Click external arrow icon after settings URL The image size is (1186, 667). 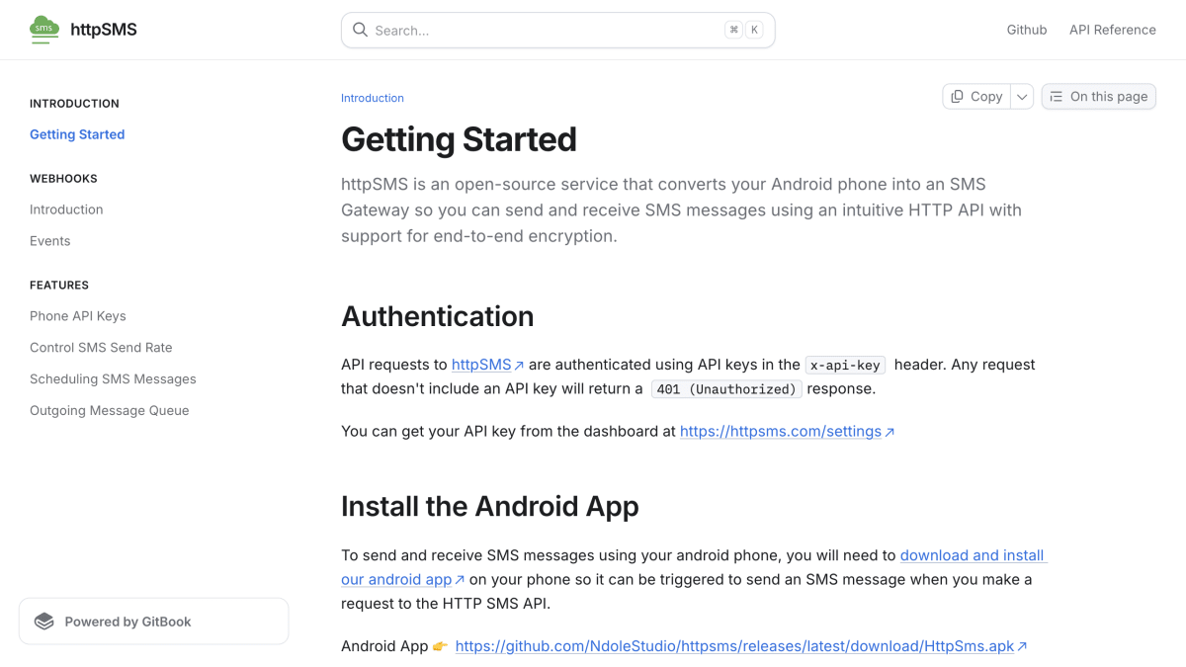click(889, 432)
